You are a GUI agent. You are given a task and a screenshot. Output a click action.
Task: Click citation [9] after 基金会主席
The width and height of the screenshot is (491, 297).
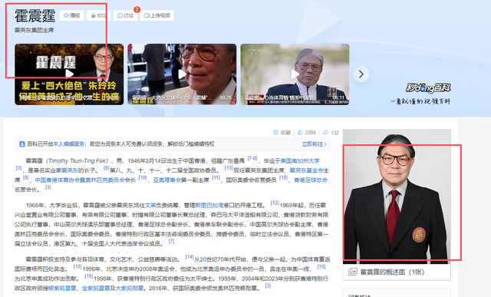pos(25,177)
